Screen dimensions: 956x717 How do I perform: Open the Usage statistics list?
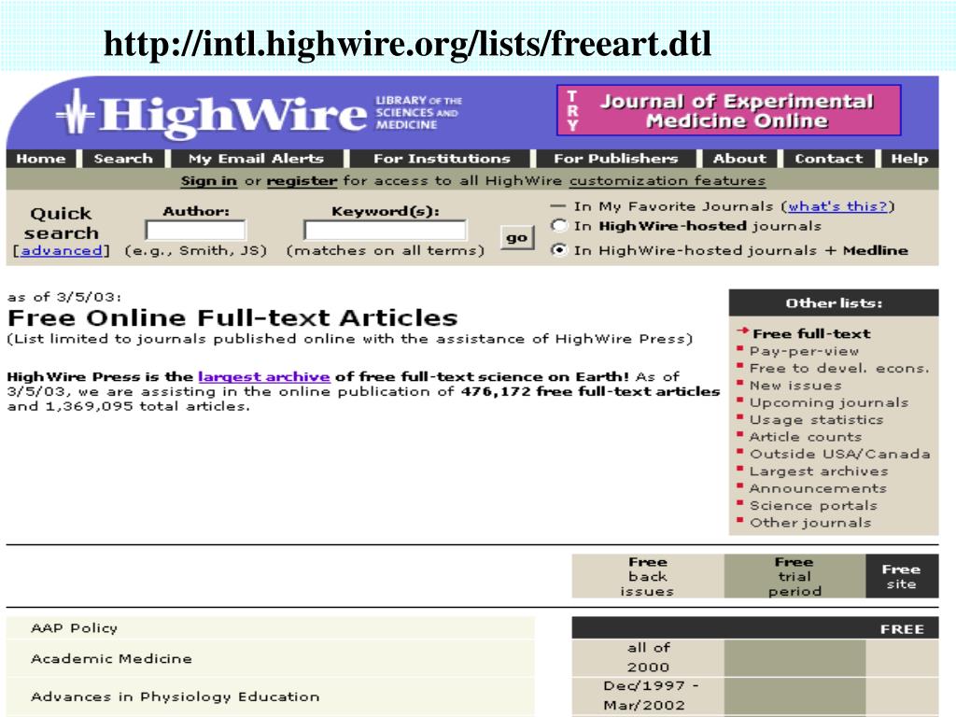pos(816,419)
